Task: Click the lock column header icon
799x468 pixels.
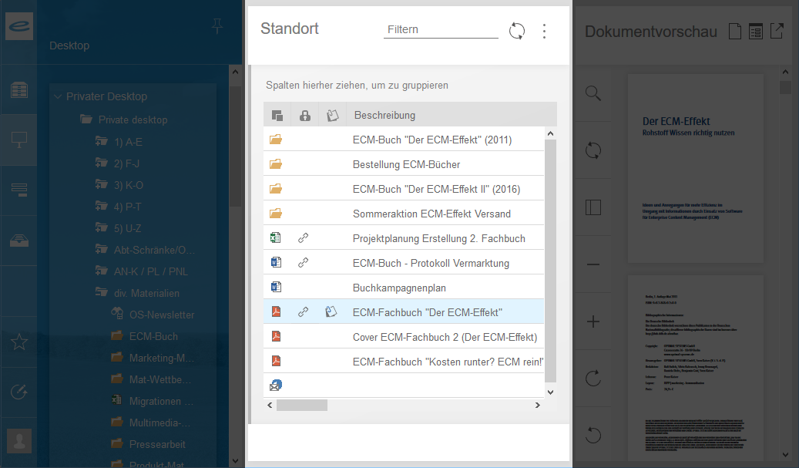Action: [304, 116]
